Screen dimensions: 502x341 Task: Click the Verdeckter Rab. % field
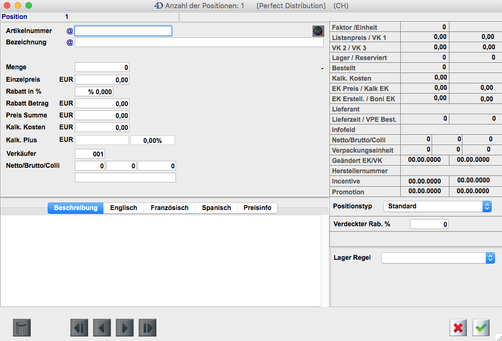pos(429,224)
